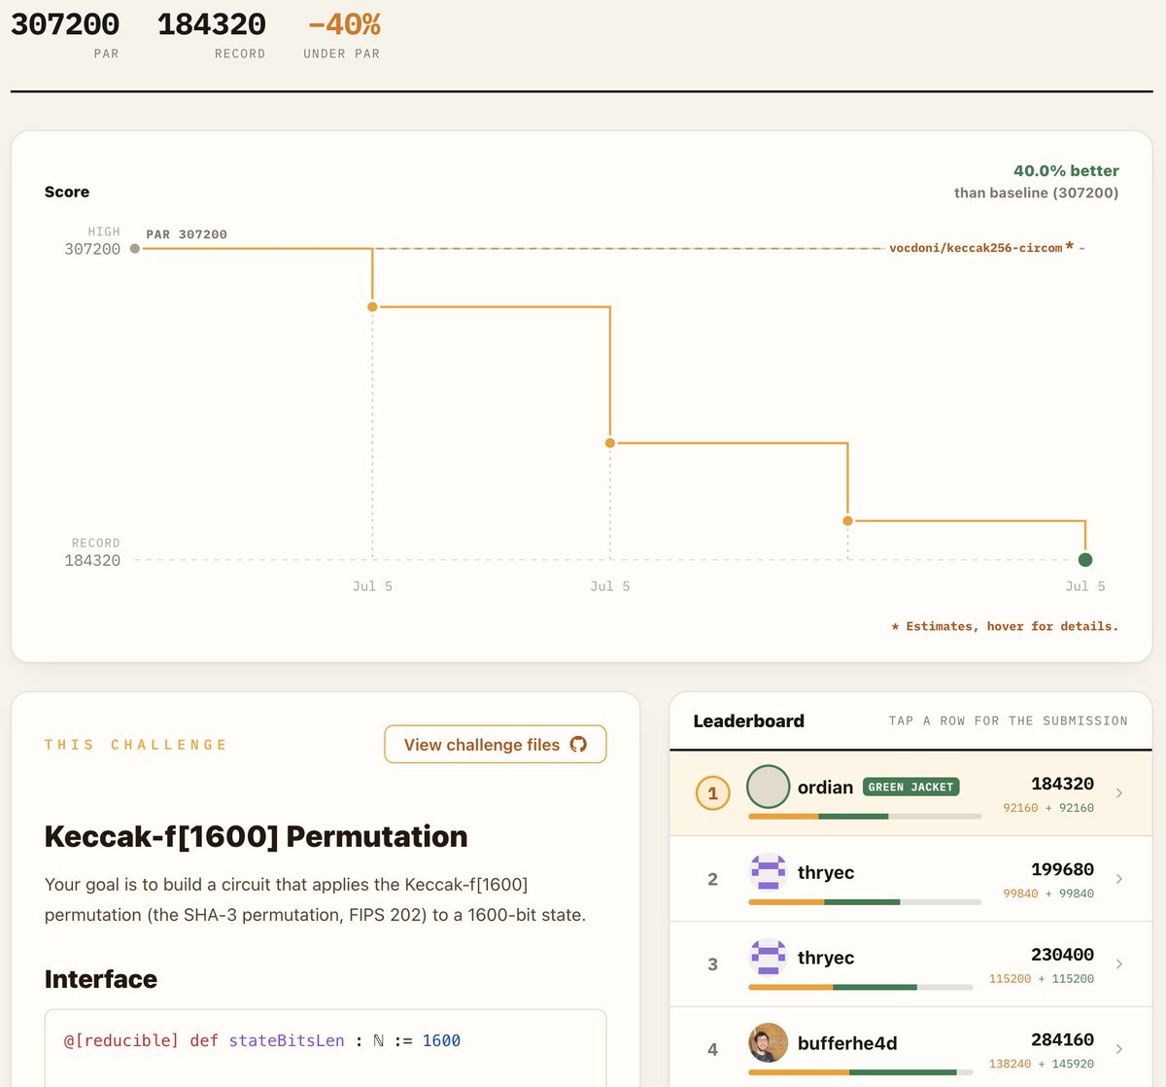The image size is (1166, 1087).
Task: Click the stateBitsLen code line
Action: click(262, 1040)
